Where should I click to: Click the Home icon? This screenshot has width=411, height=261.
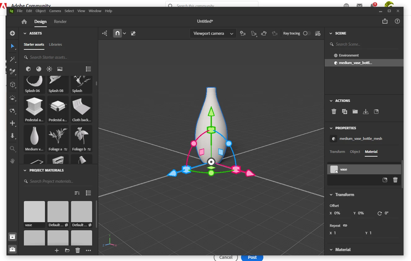[x=24, y=22]
